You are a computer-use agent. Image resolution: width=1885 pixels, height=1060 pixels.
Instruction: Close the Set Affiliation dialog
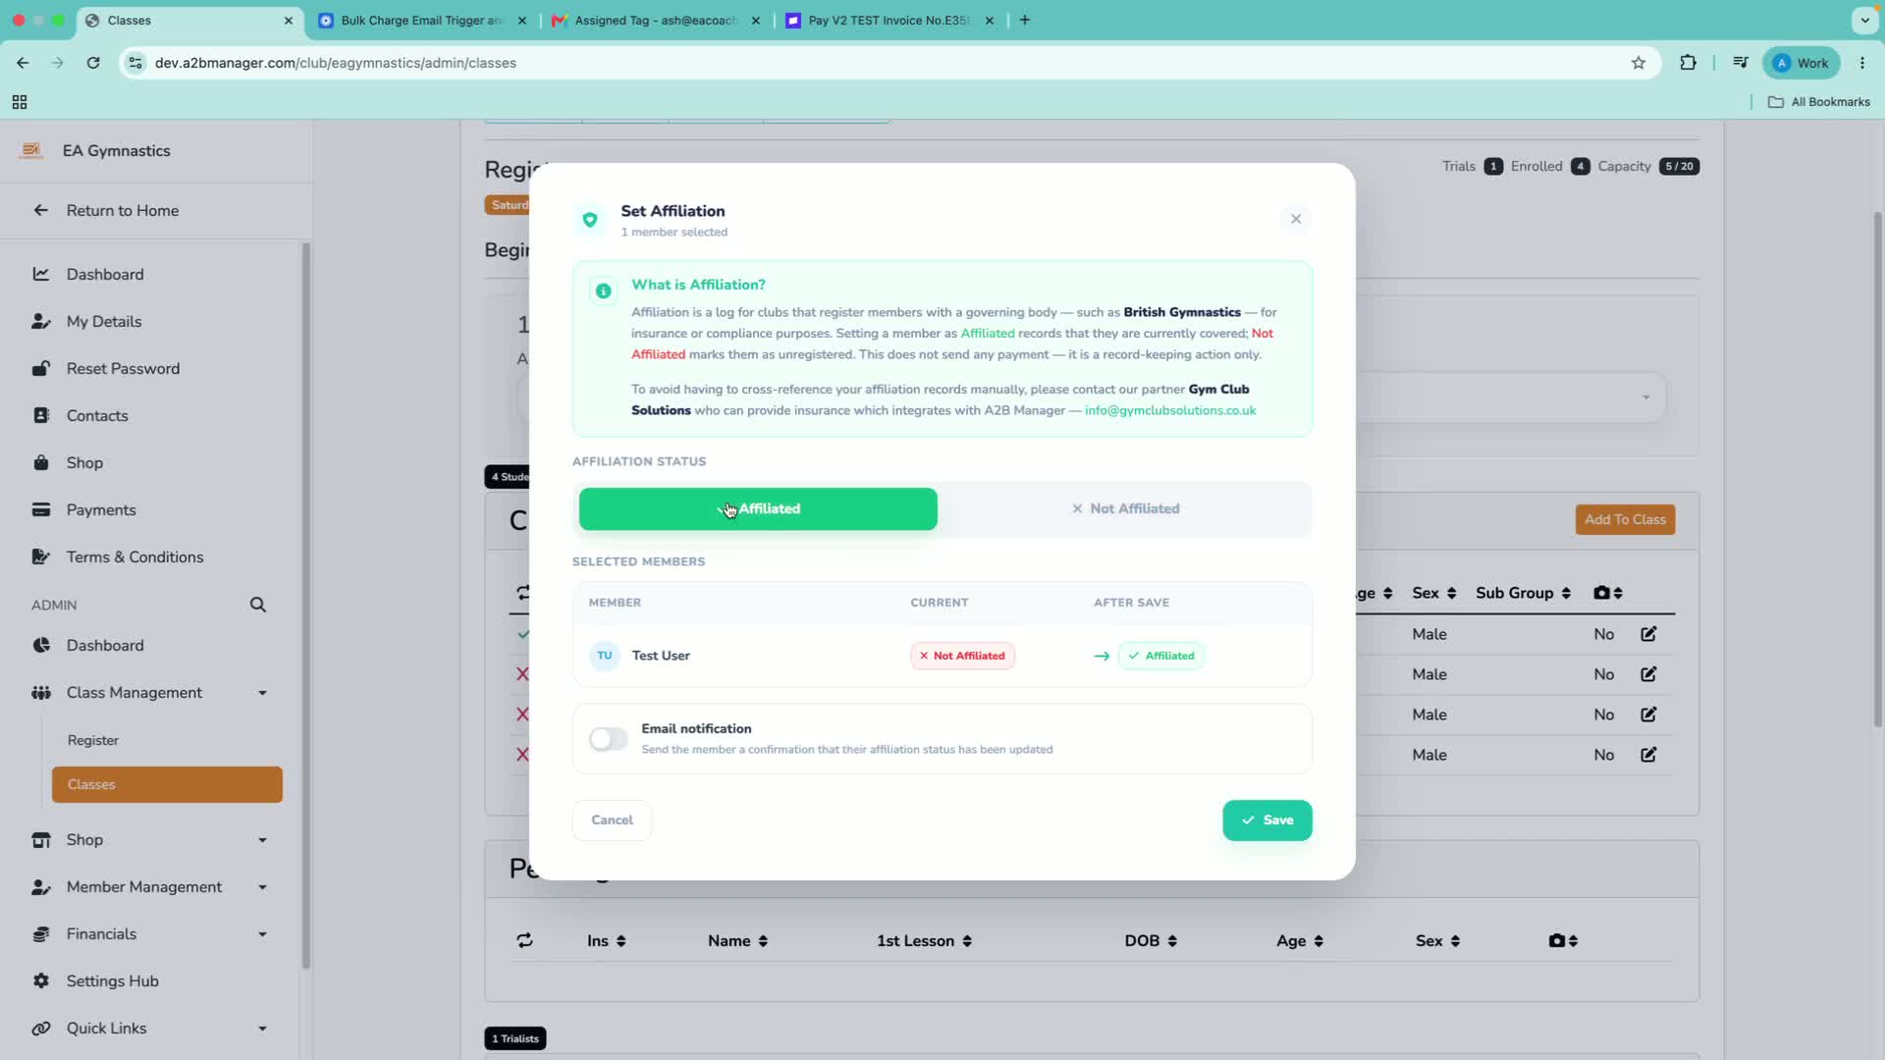click(x=1296, y=219)
